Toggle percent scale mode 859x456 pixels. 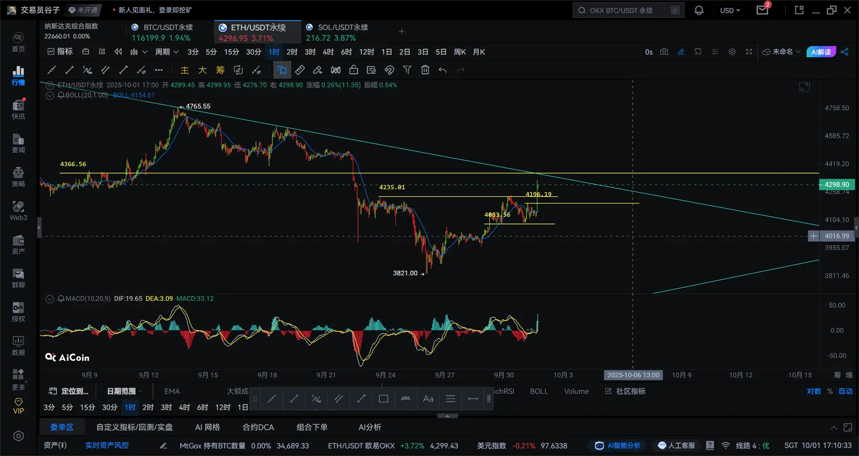830,391
